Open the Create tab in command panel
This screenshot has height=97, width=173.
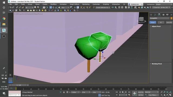[151, 15]
